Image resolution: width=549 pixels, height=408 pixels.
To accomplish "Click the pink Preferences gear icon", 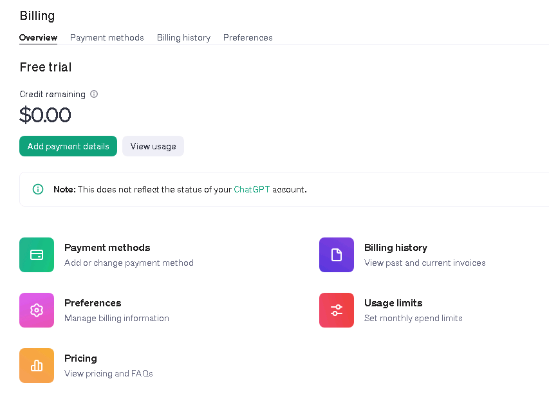I will [37, 310].
